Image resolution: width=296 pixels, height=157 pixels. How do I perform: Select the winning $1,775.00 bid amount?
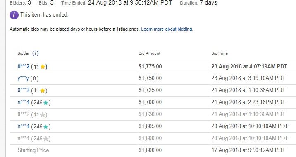pos(150,66)
